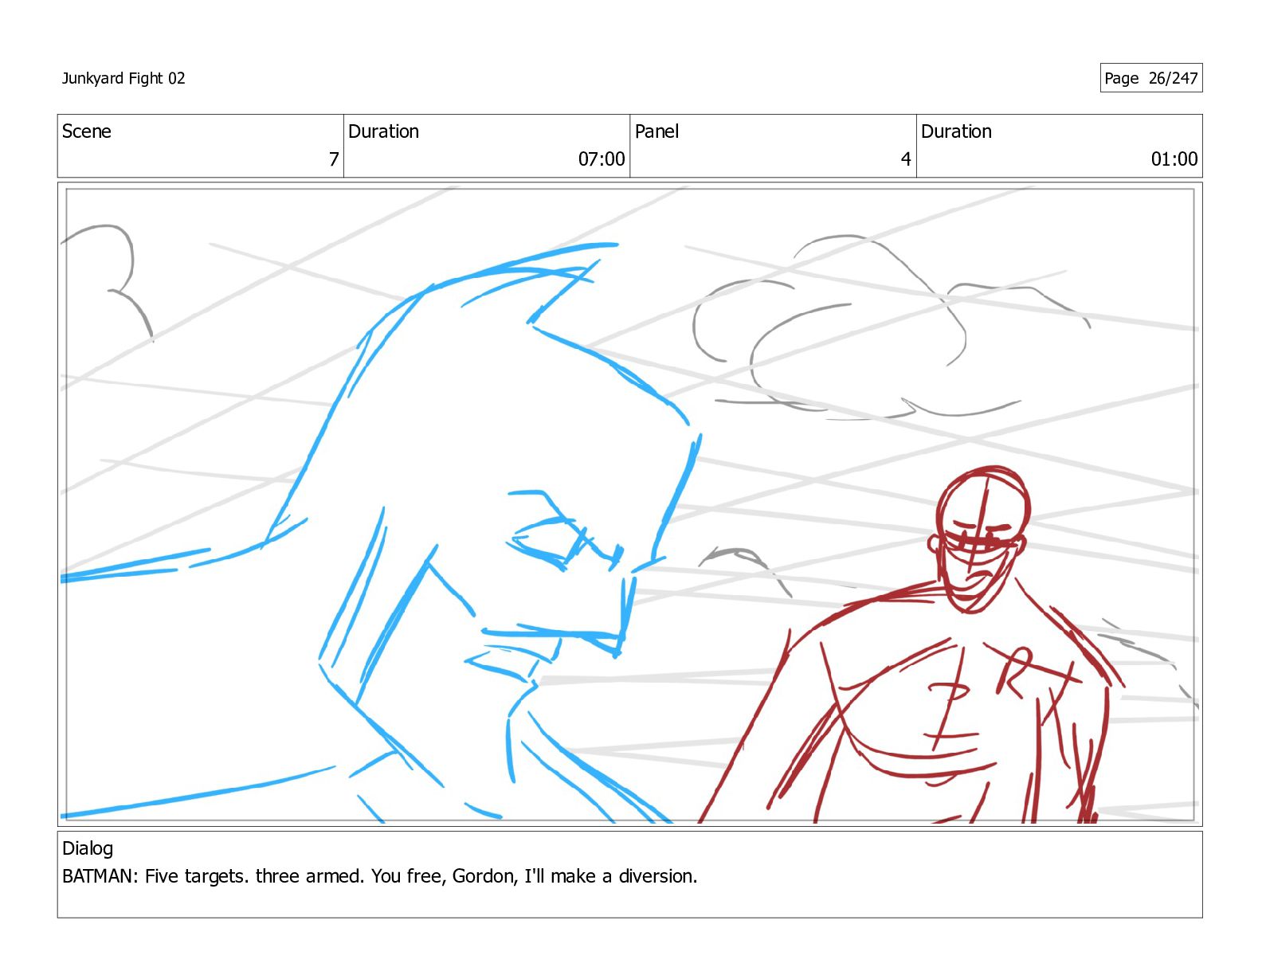Click the scene number value 7
1262x975 pixels.
tap(334, 159)
